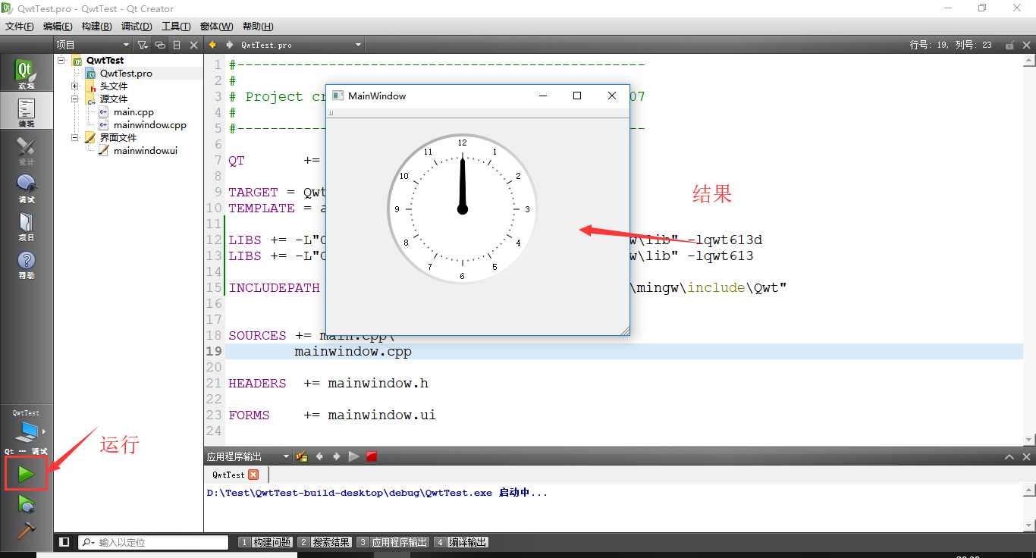
Task: Close the editor document with the X
Action: (1028, 45)
